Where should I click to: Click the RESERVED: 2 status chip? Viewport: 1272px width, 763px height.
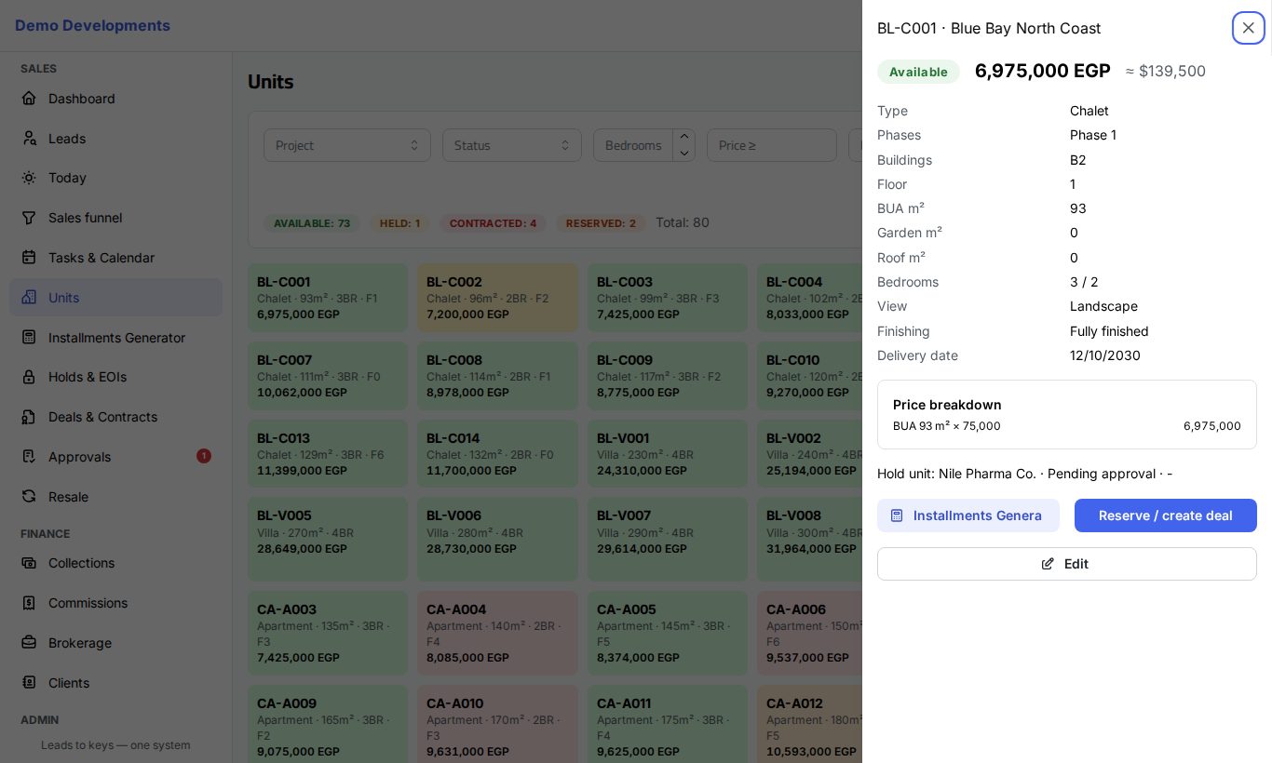coord(601,223)
